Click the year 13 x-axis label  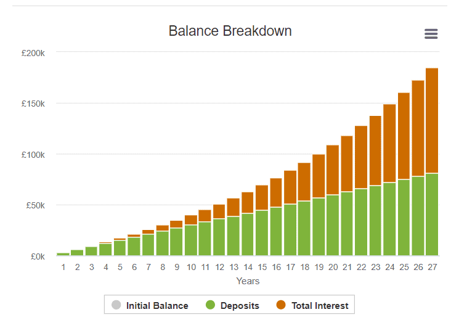pyautogui.click(x=234, y=268)
